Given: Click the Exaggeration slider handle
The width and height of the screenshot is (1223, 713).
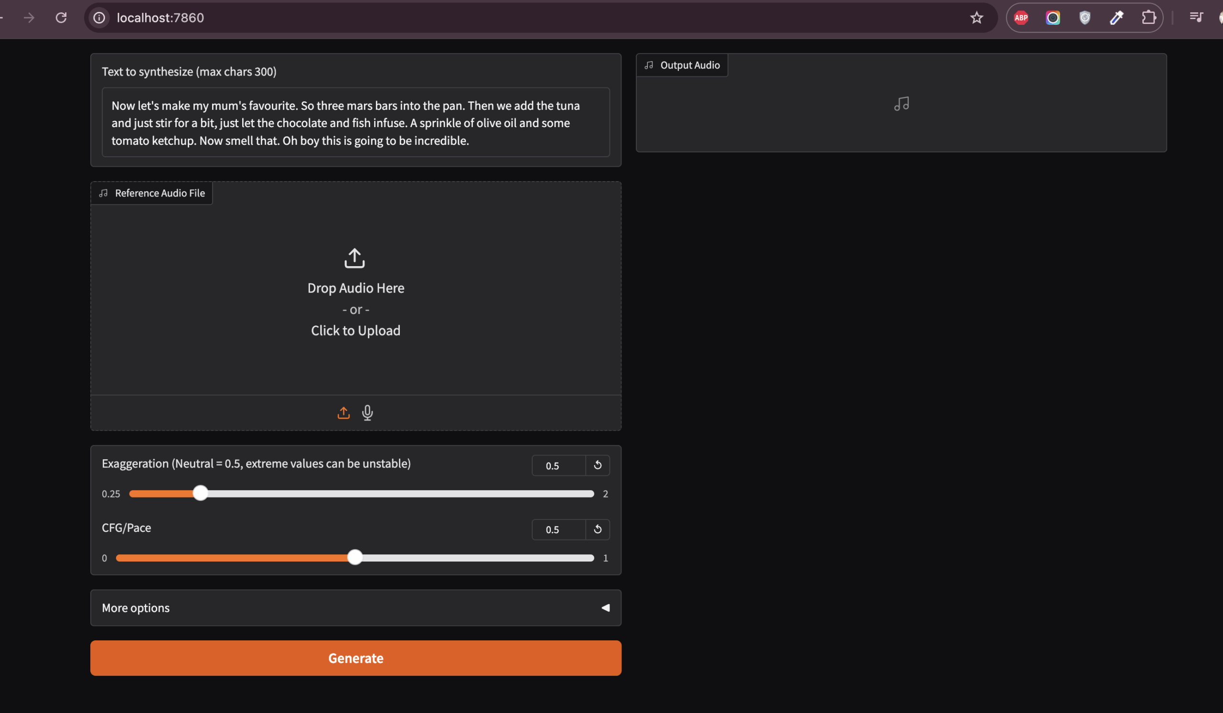Looking at the screenshot, I should point(201,493).
